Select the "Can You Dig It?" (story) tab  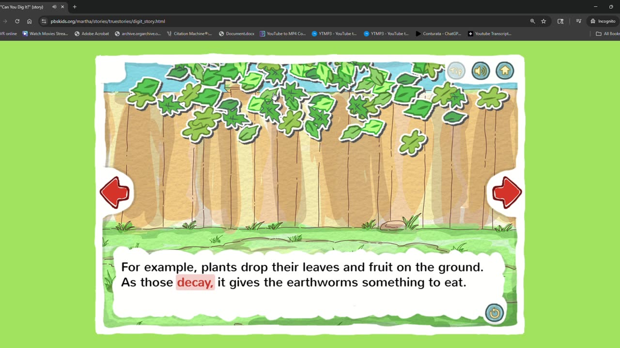coord(32,7)
